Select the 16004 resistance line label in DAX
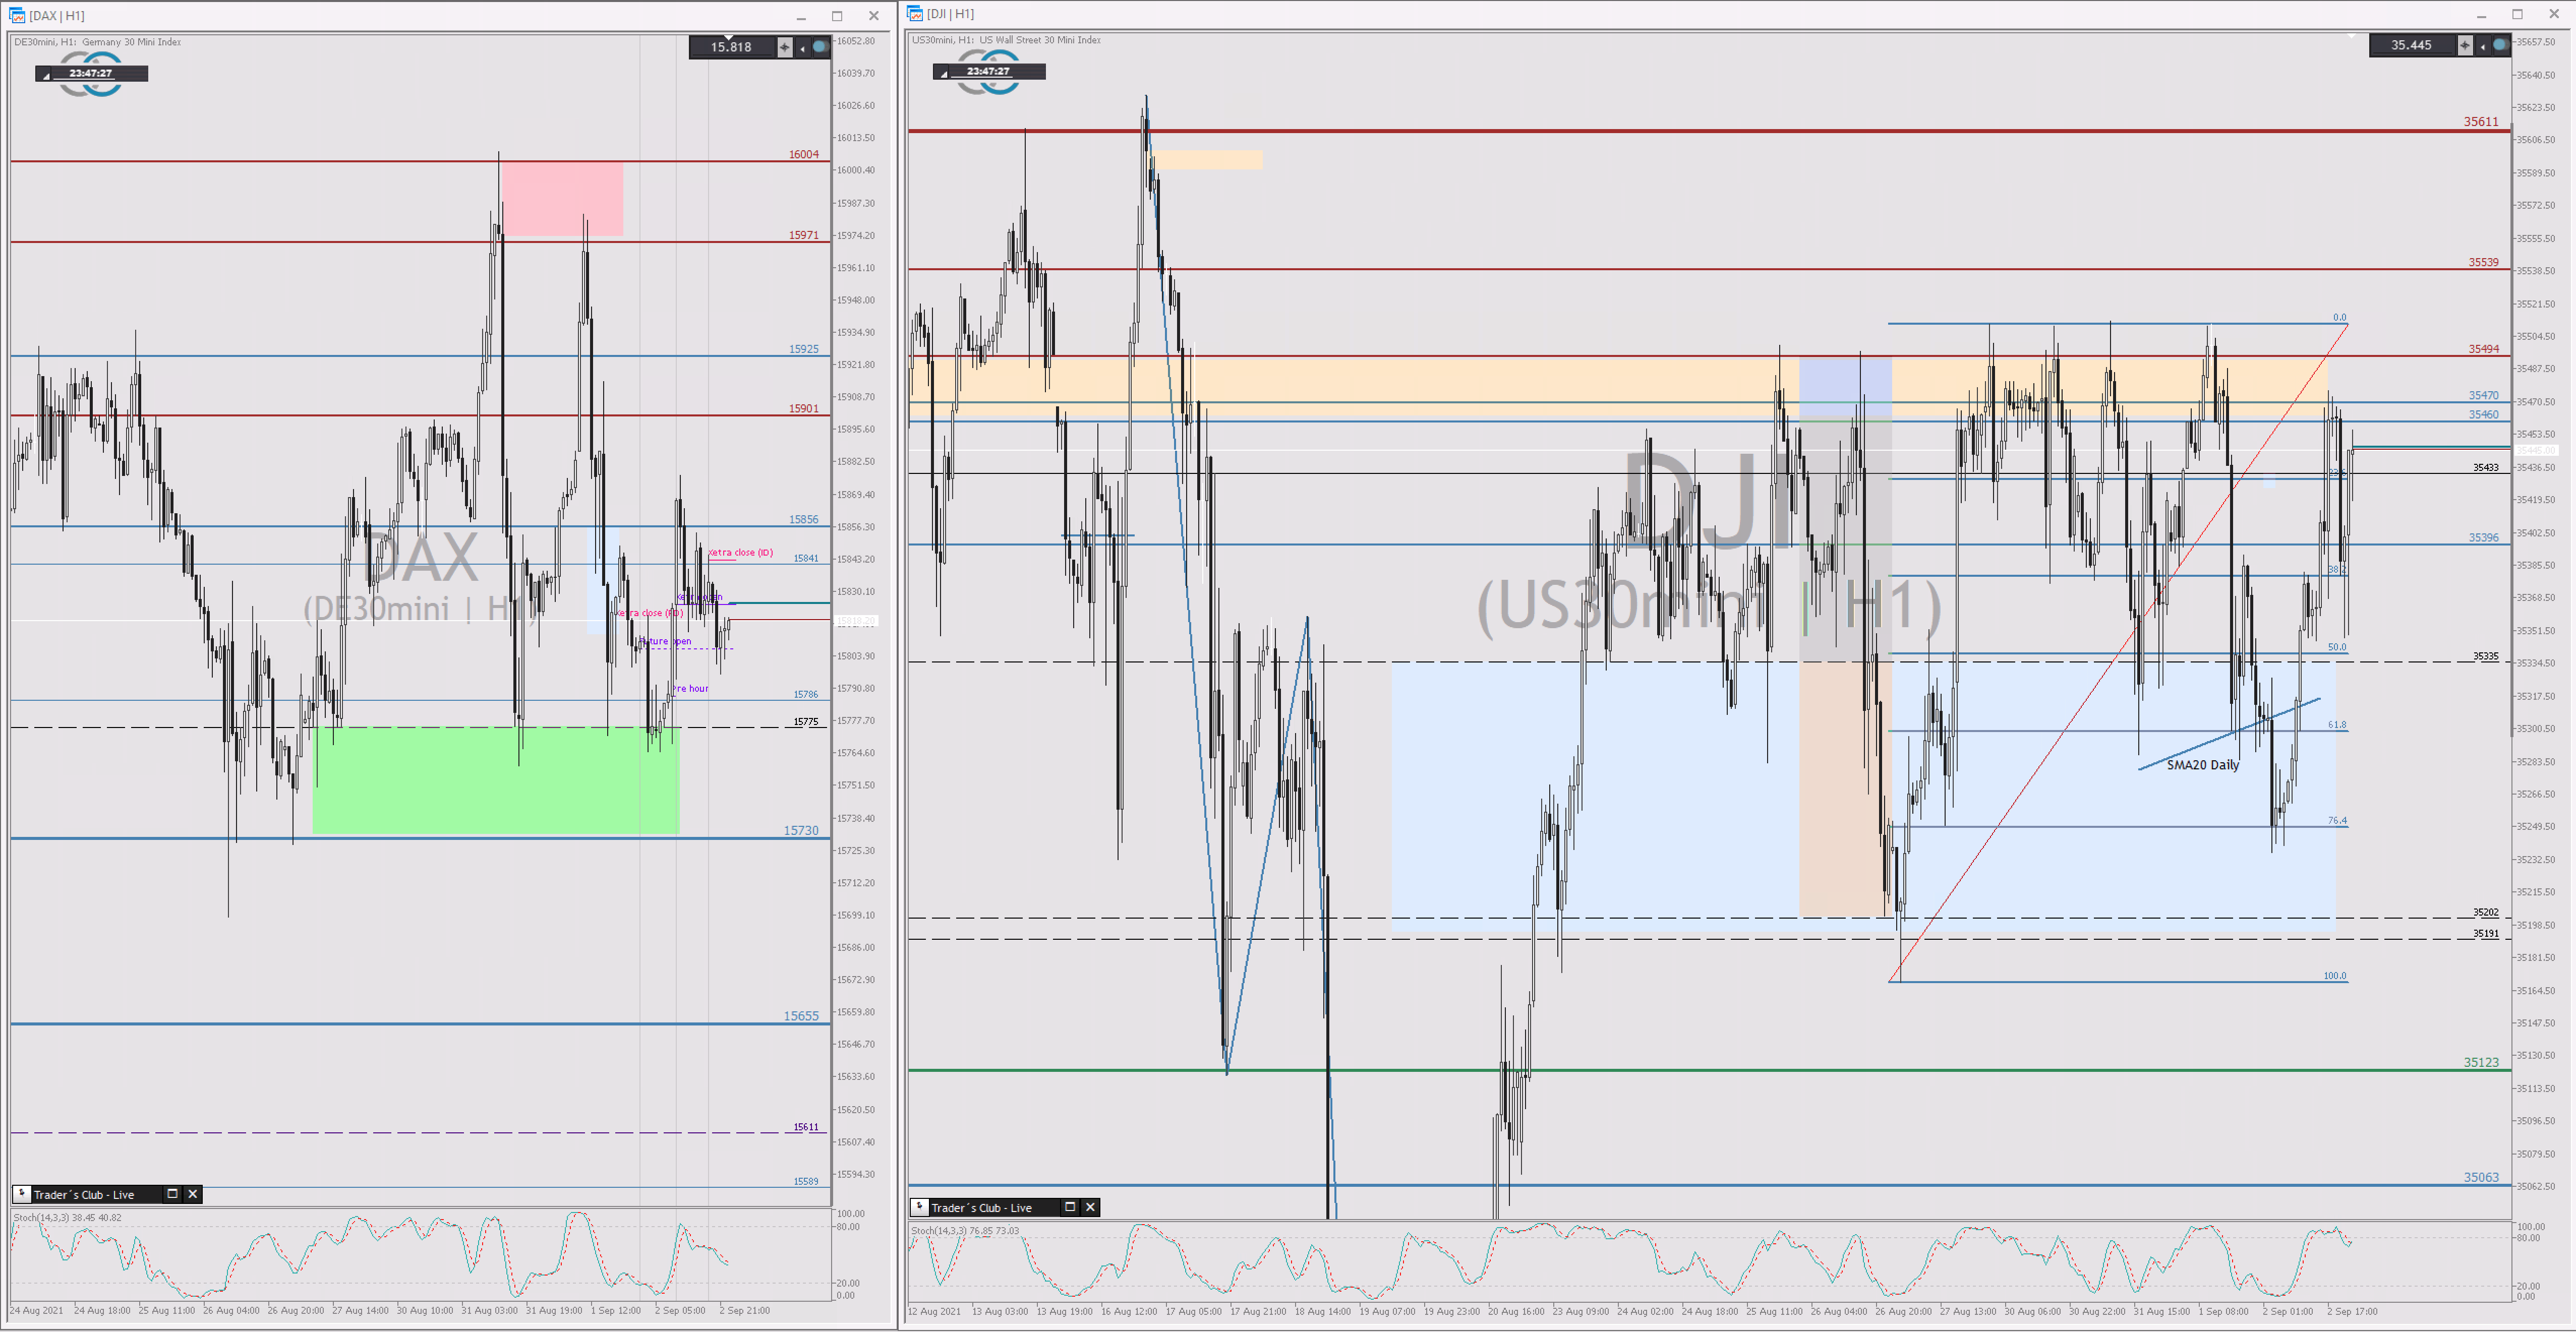This screenshot has width=2576, height=1332. (x=804, y=154)
